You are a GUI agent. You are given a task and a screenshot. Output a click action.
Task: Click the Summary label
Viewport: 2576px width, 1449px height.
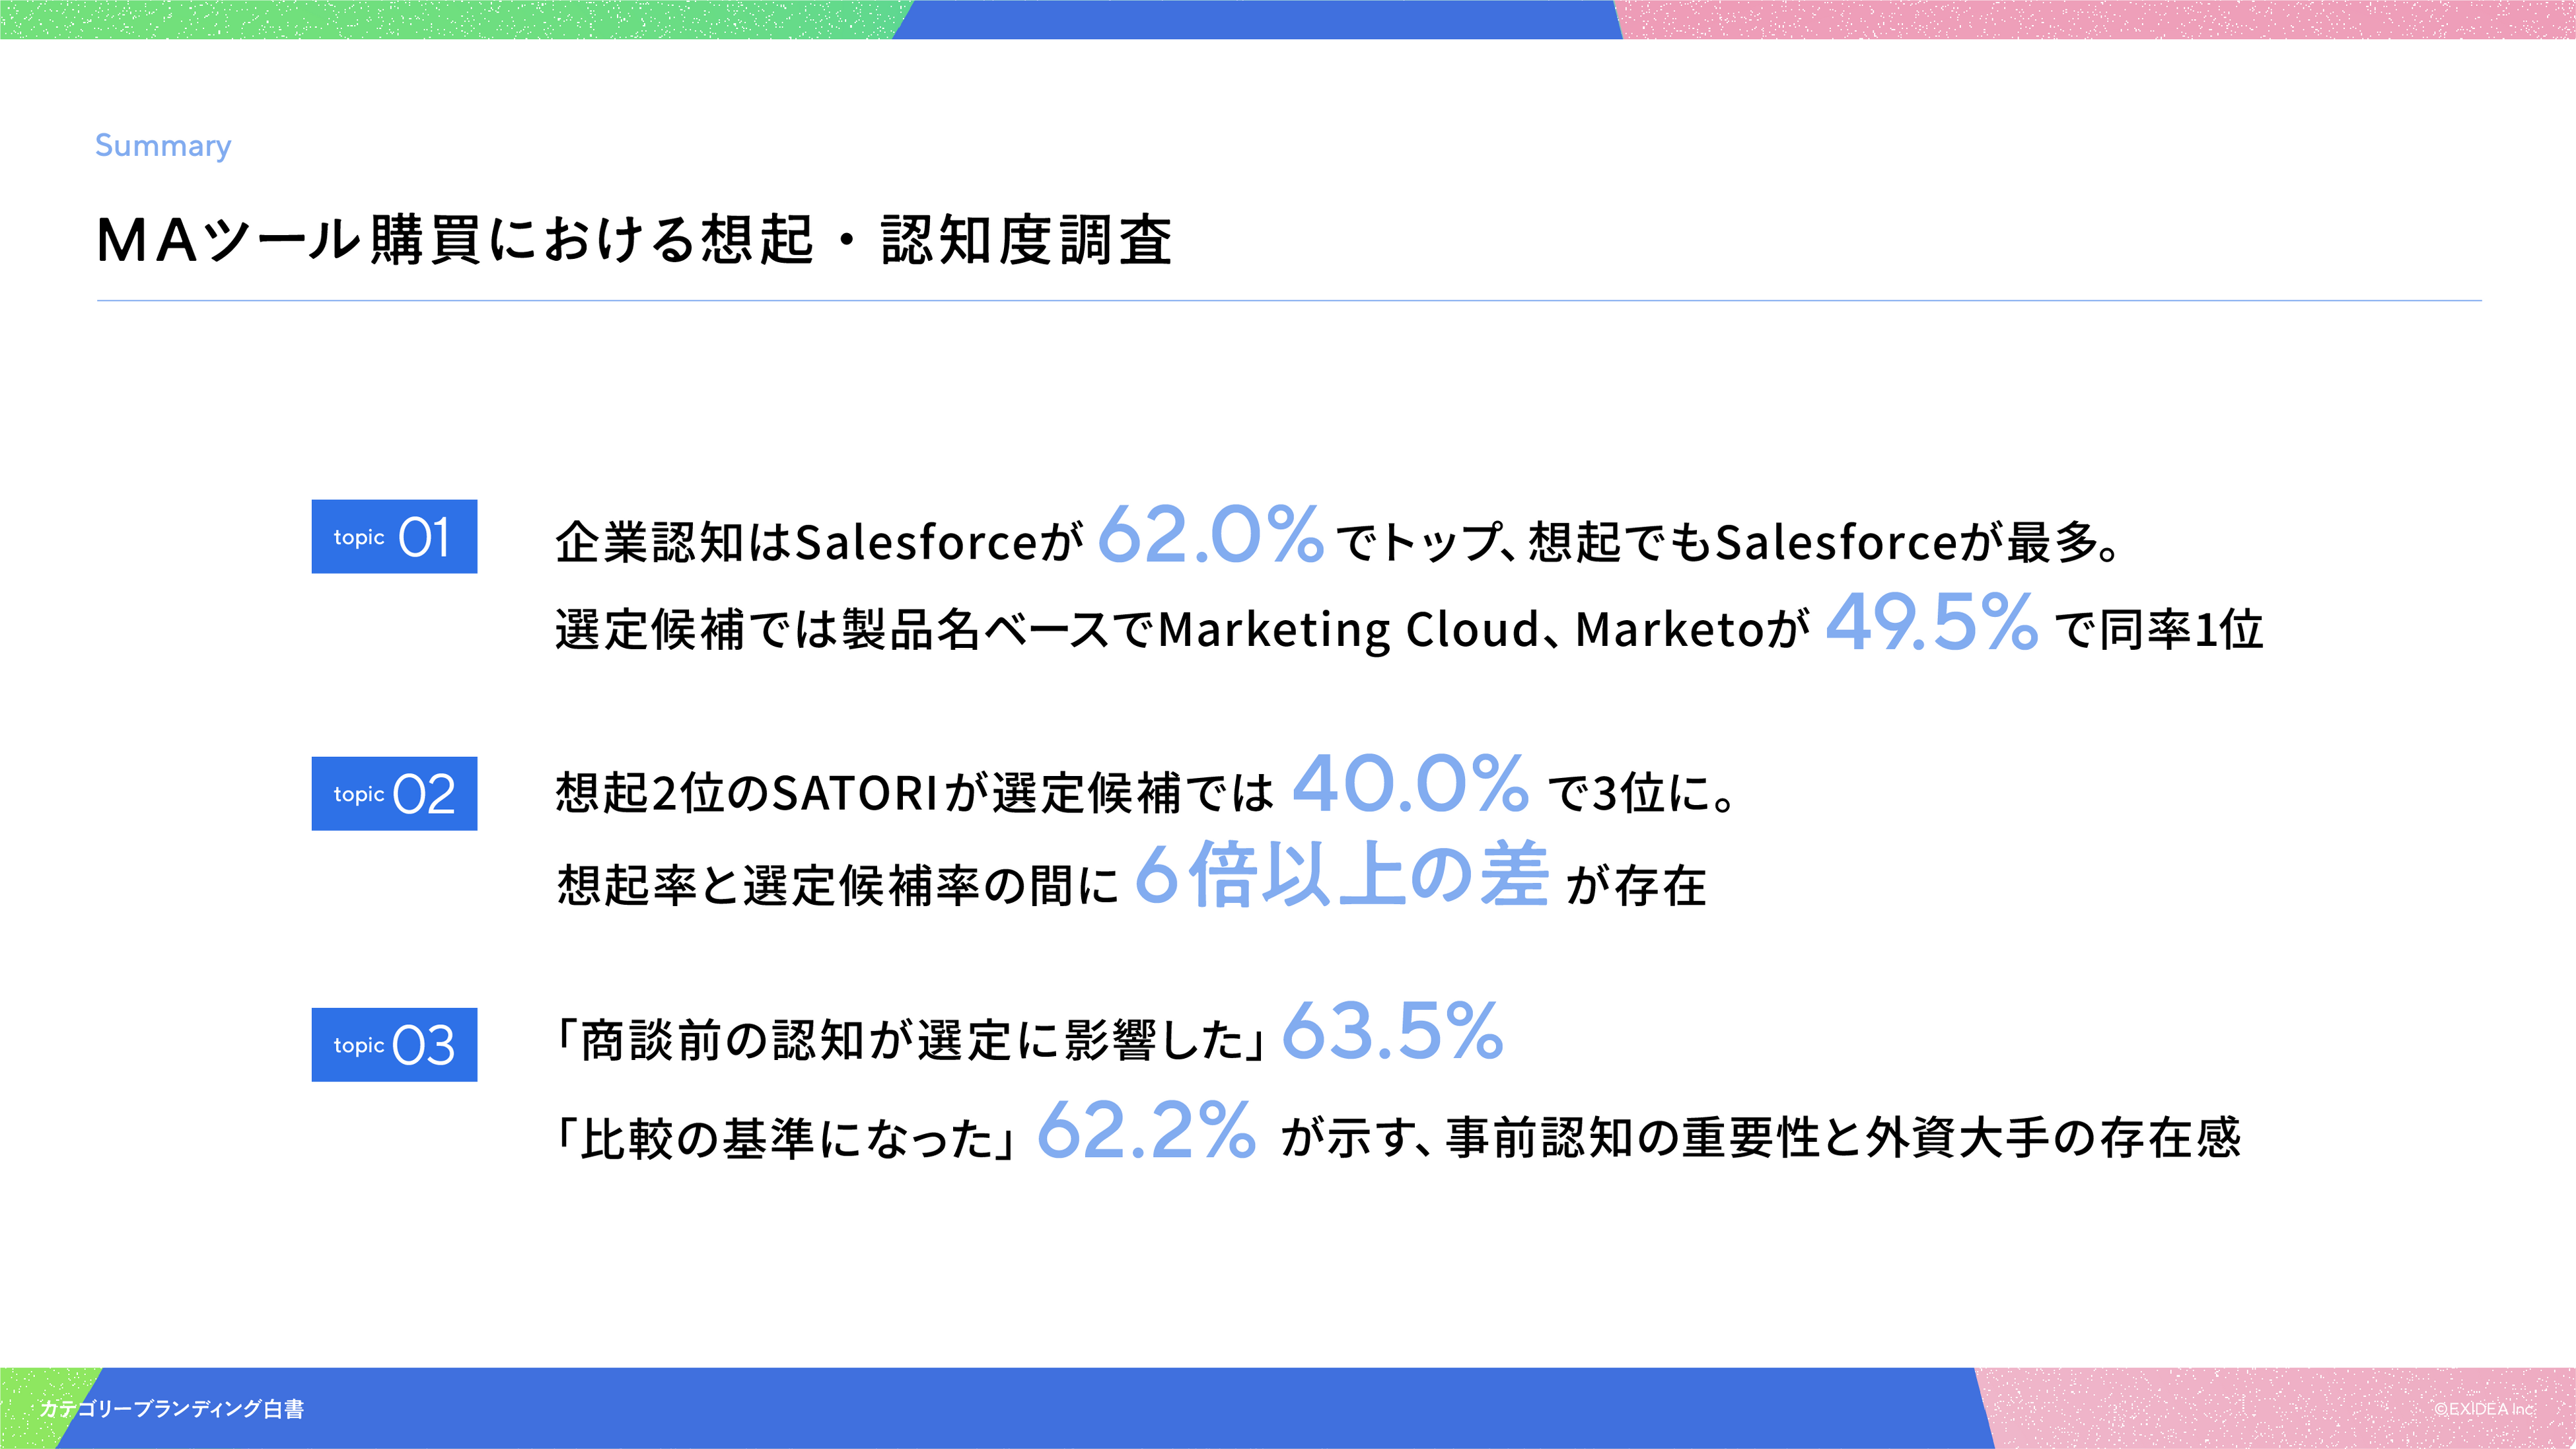[x=163, y=146]
